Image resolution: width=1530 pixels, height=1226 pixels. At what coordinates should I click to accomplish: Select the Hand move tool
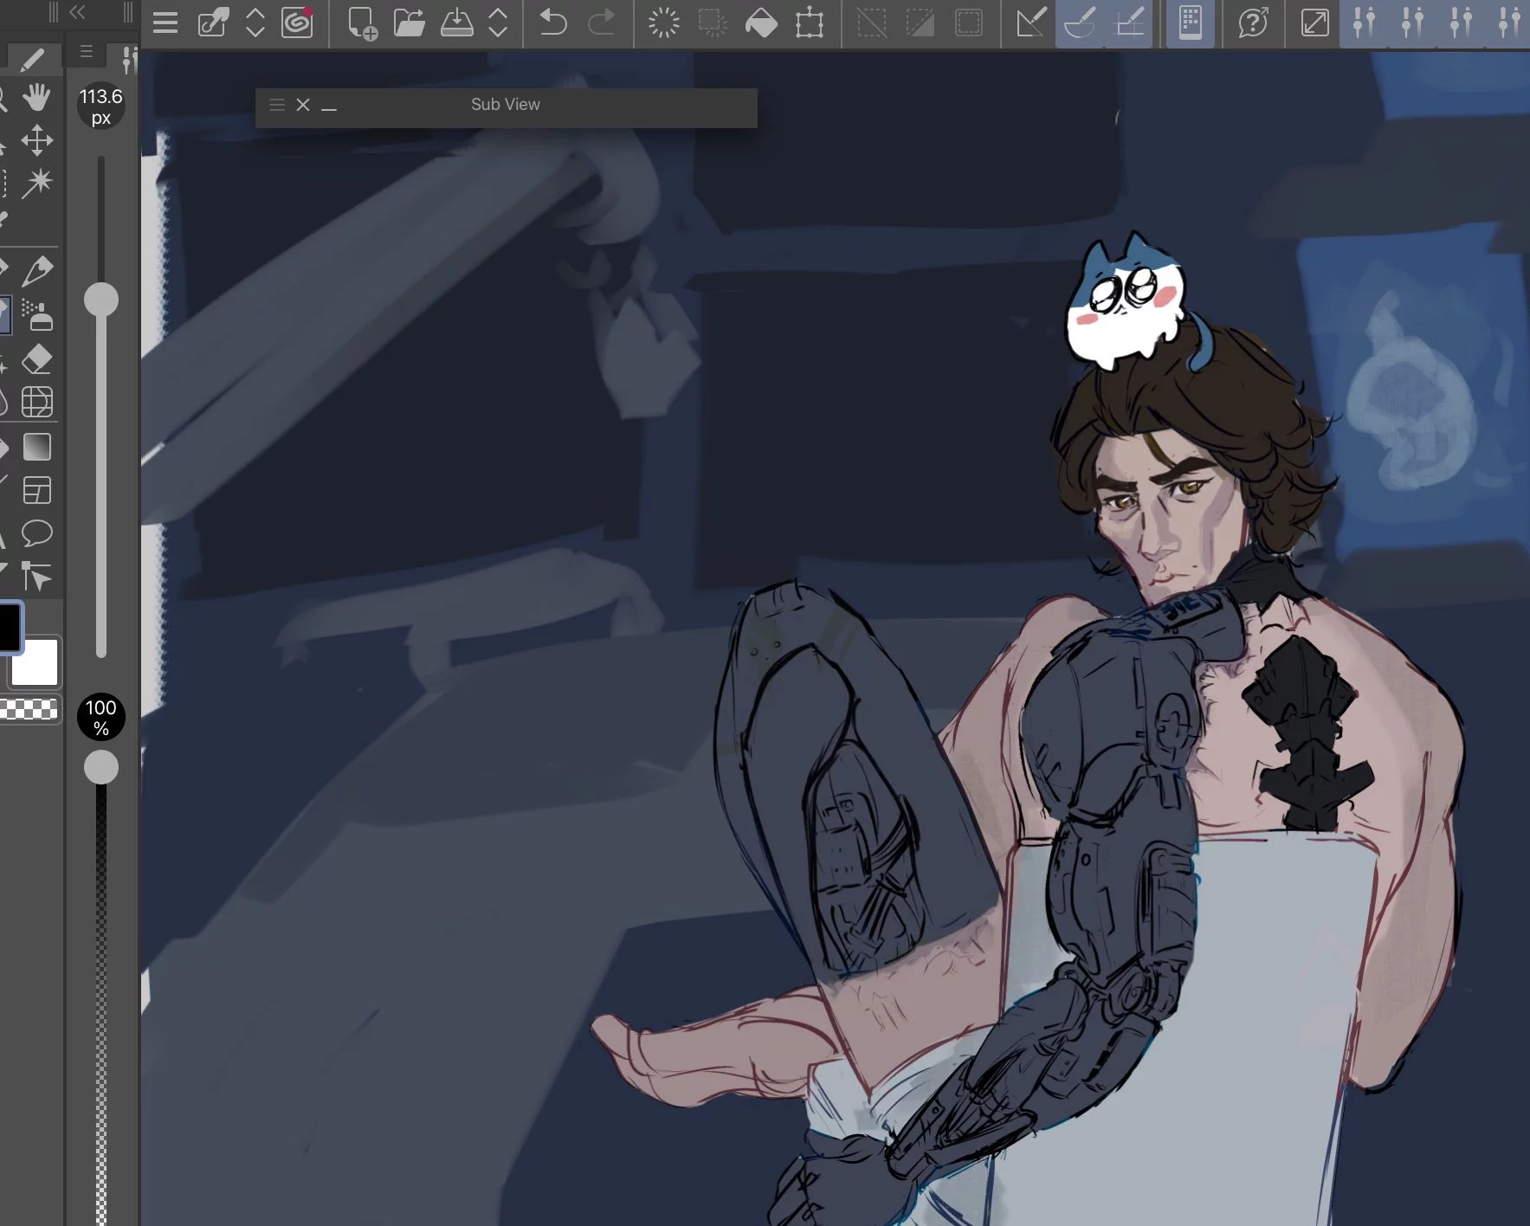pos(36,98)
